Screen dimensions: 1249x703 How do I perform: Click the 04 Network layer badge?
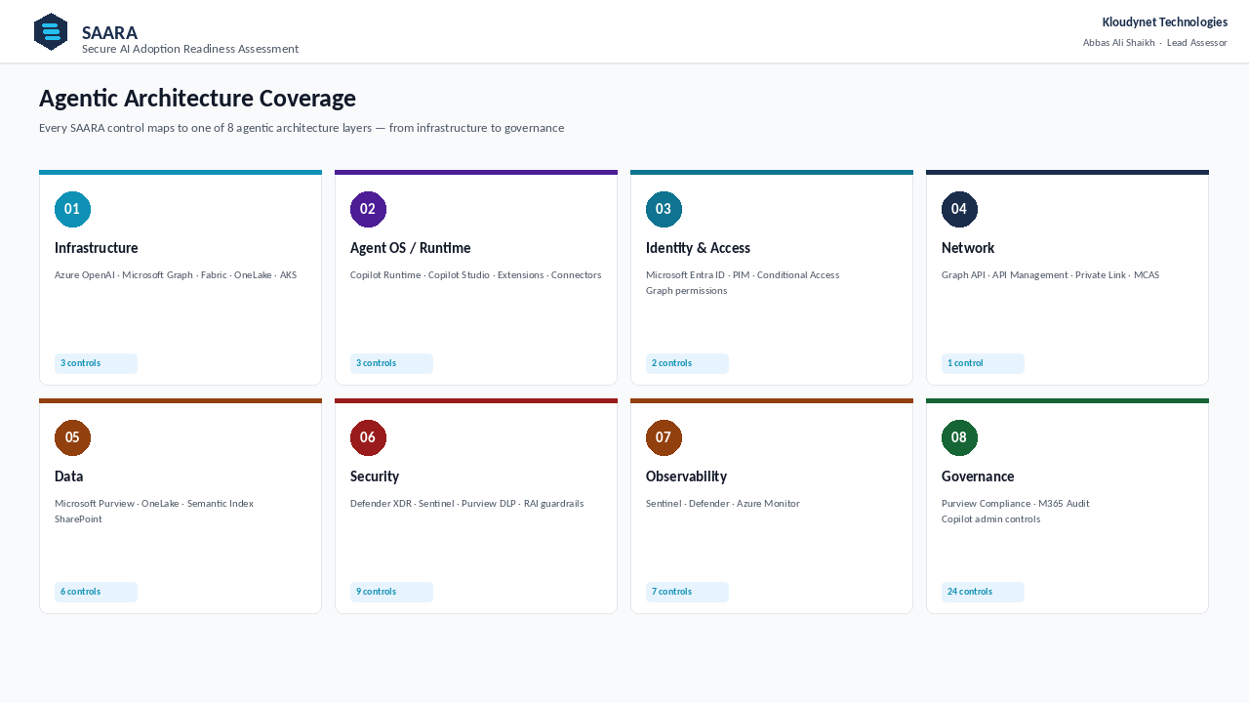click(x=959, y=209)
